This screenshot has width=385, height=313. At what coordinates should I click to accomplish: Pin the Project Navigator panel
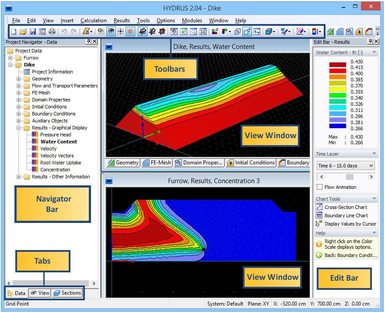click(89, 42)
